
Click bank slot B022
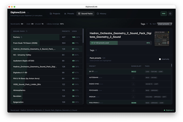click(x=134, y=72)
